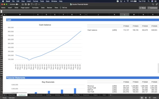Screen dimensions: 159x99
Task: Click the Wi-Fi icon in menu bar
Action: pyautogui.click(x=128, y=1)
